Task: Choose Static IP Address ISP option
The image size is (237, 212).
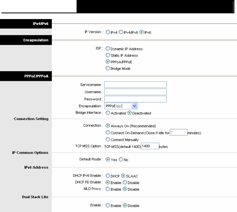Action: [x=108, y=55]
